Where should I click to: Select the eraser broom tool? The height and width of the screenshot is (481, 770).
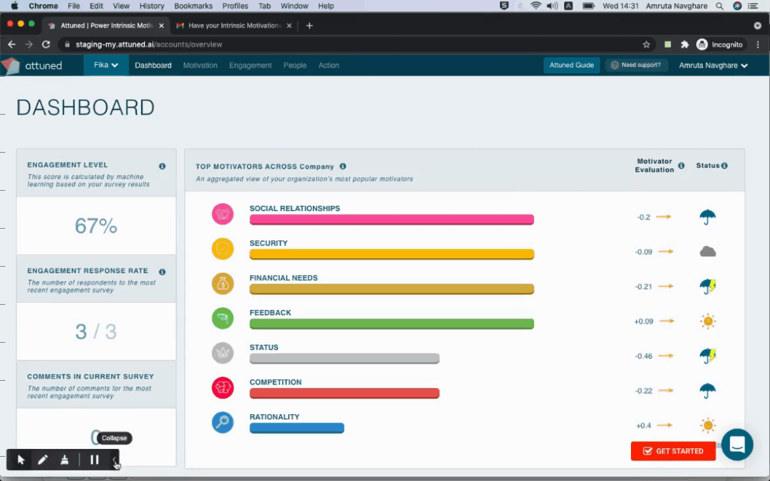click(x=64, y=460)
